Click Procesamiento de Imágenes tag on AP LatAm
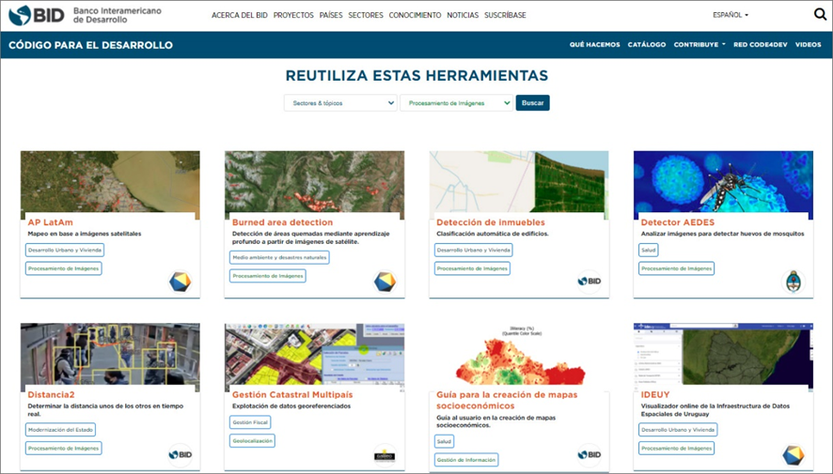 coord(64,268)
